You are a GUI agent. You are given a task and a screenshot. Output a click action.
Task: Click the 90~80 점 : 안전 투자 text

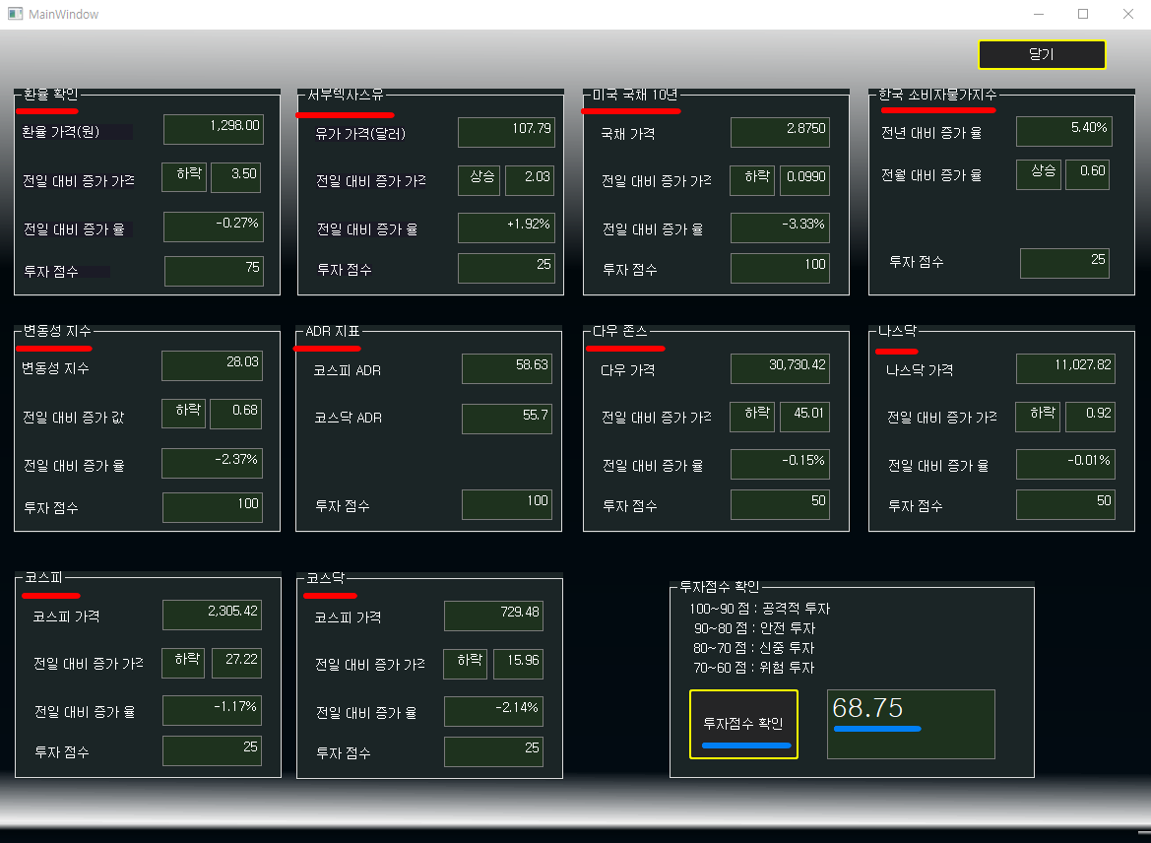click(754, 628)
